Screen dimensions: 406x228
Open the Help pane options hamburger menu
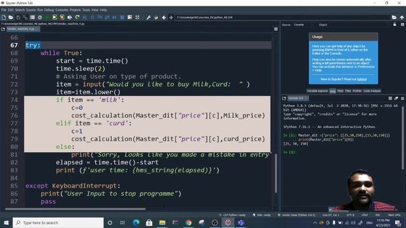(402, 25)
